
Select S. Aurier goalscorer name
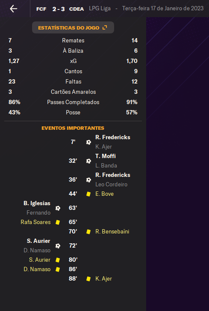click(x=38, y=241)
